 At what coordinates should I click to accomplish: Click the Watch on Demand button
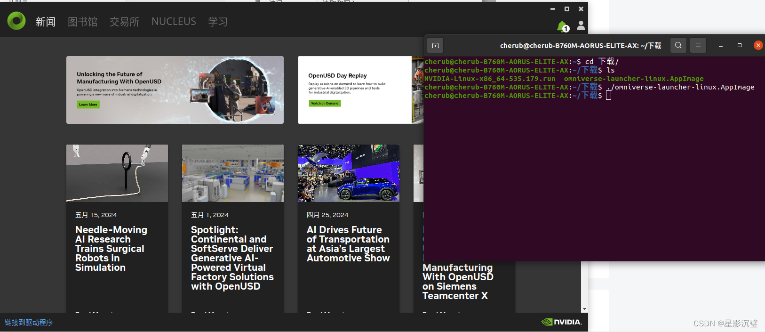(x=325, y=103)
